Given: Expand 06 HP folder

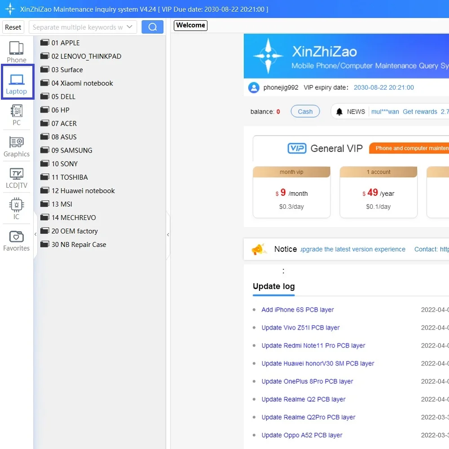Looking at the screenshot, I should 55,110.
